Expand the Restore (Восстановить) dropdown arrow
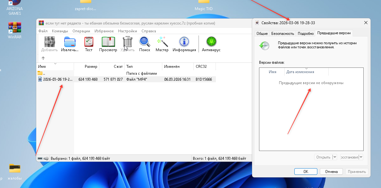This screenshot has width=381, height=188. 361,157
